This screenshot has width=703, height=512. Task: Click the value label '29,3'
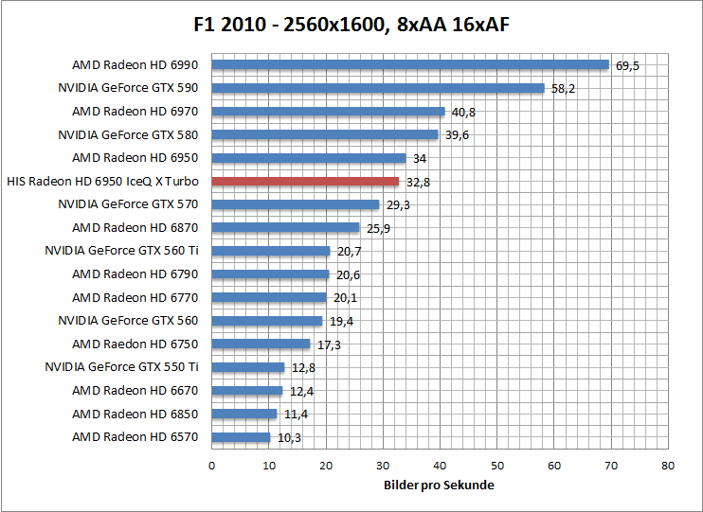click(x=398, y=205)
